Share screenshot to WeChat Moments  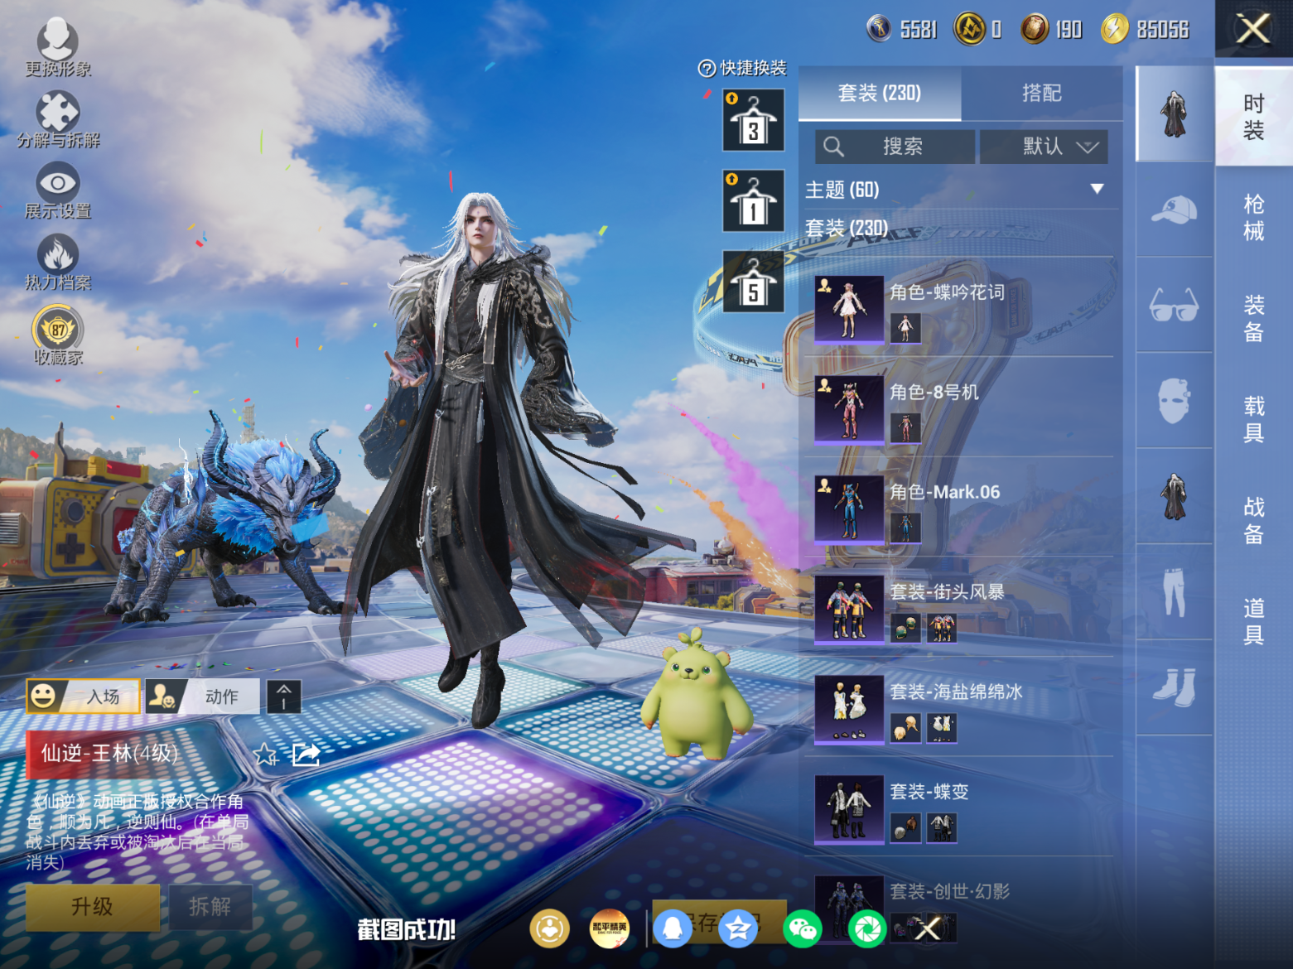click(x=866, y=928)
